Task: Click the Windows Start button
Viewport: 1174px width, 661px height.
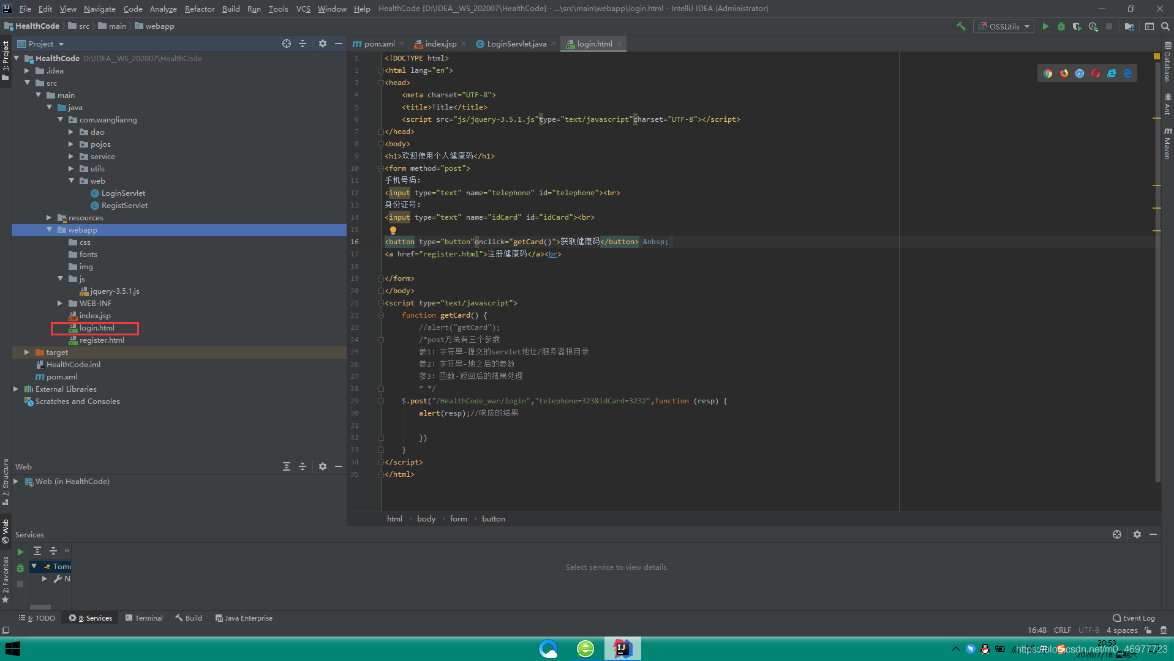Action: click(x=12, y=649)
